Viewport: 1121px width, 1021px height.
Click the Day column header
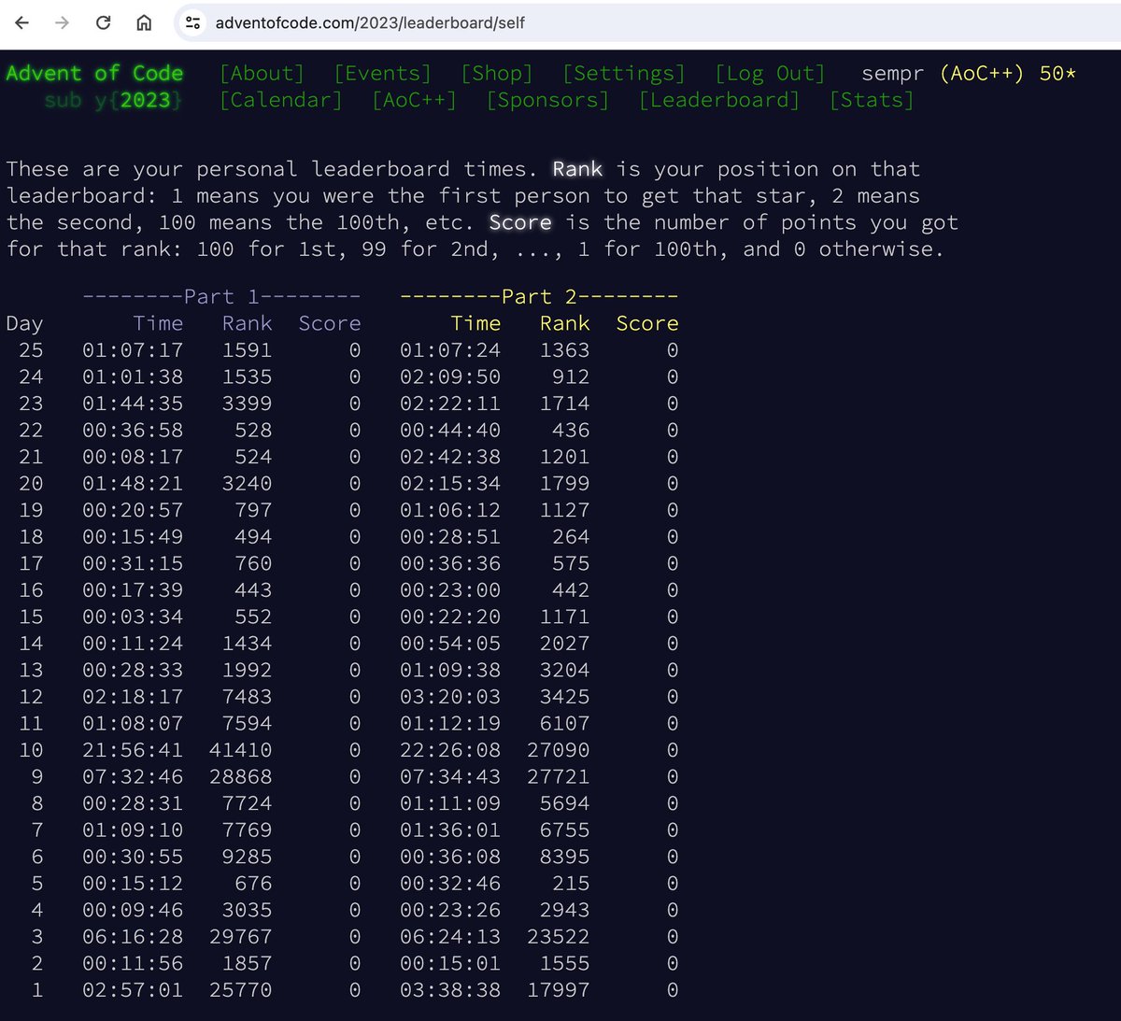pos(24,323)
